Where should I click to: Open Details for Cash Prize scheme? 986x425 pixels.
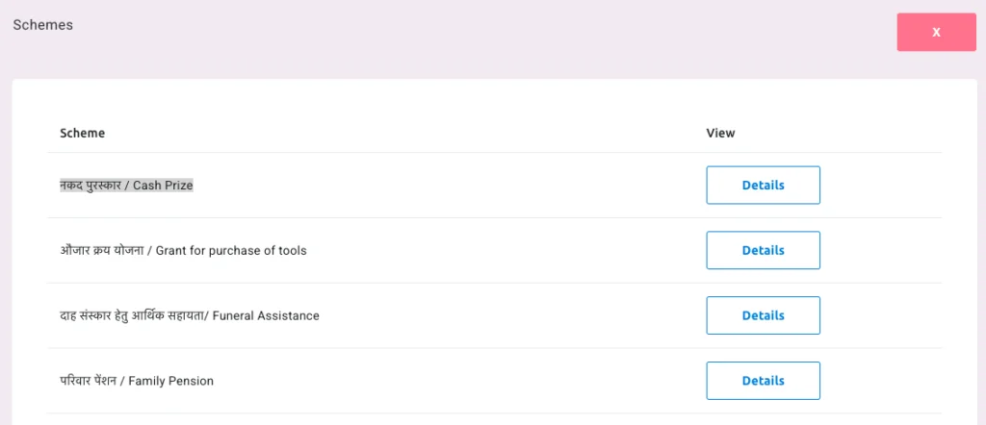763,186
